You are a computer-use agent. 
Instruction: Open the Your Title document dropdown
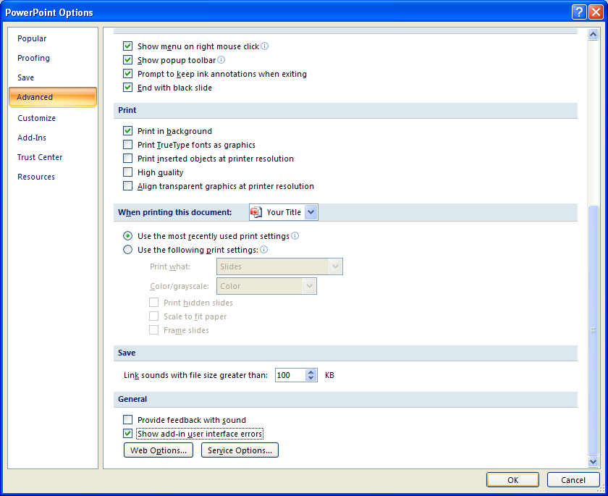tap(311, 212)
